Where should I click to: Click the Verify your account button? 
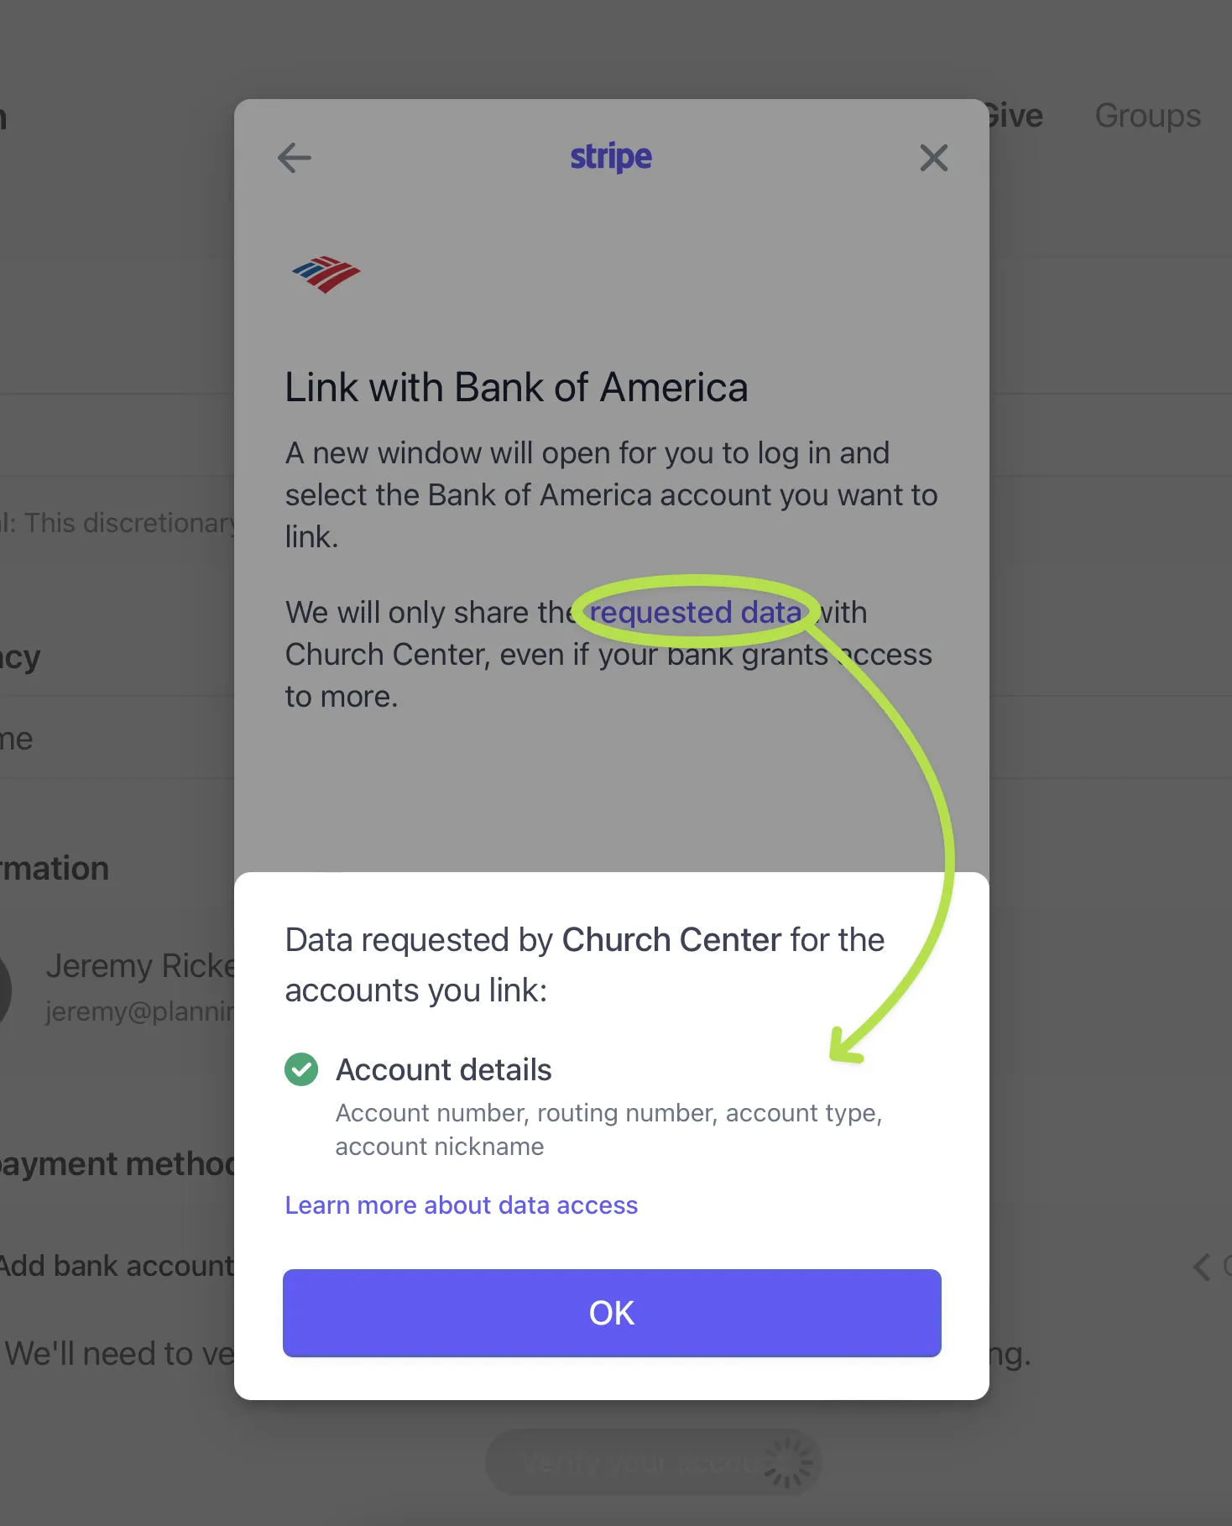[x=653, y=1462]
